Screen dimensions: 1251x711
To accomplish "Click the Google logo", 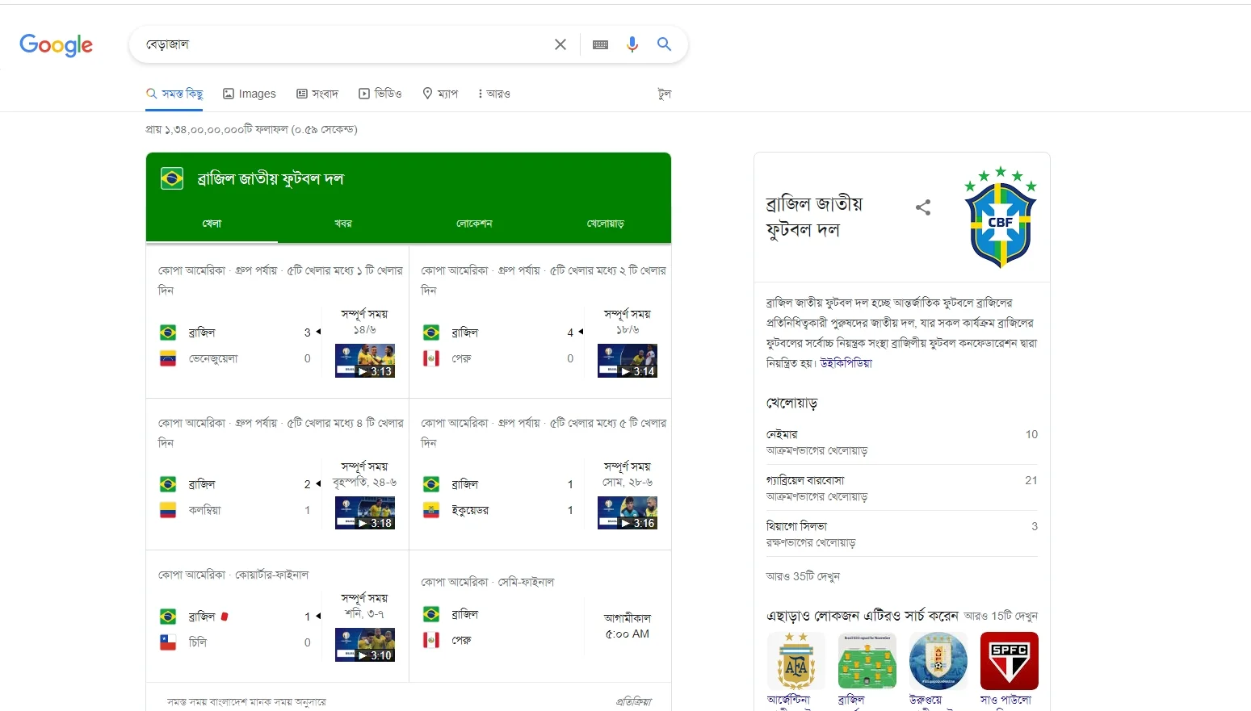I will pyautogui.click(x=57, y=44).
